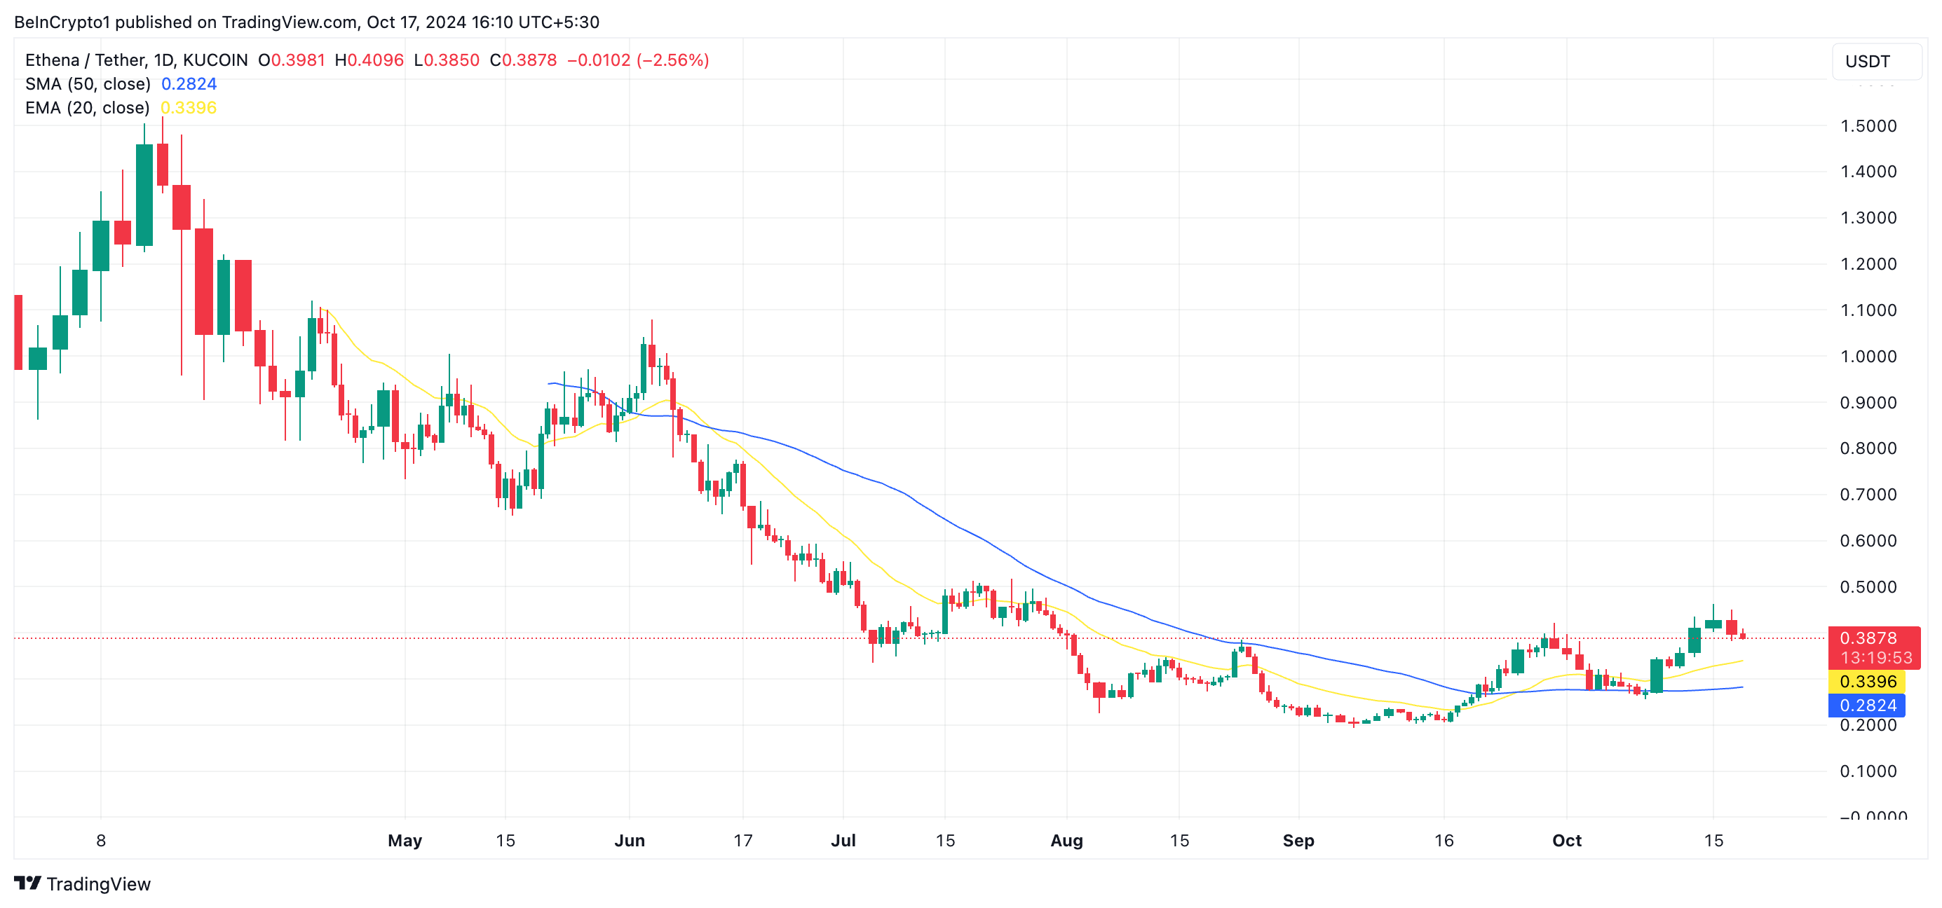
Task: Select the SMA (50, close) indicator label
Action: pyautogui.click(x=88, y=83)
